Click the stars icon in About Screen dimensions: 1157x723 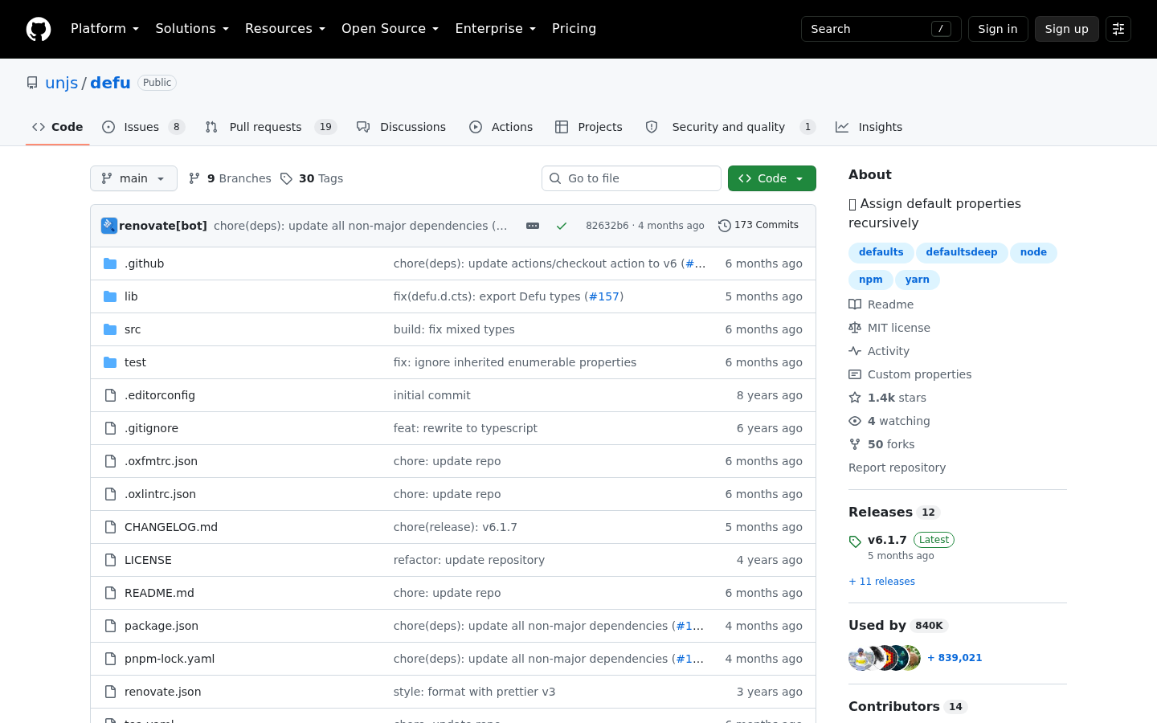855,398
